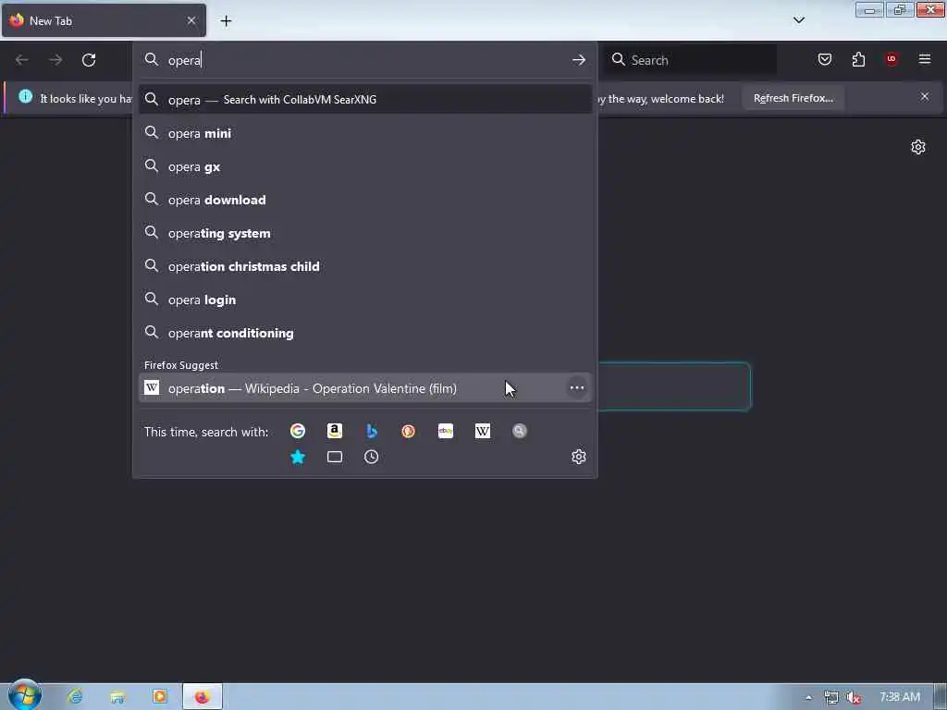Choose suggestion opera download
The height and width of the screenshot is (710, 947).
pyautogui.click(x=364, y=200)
